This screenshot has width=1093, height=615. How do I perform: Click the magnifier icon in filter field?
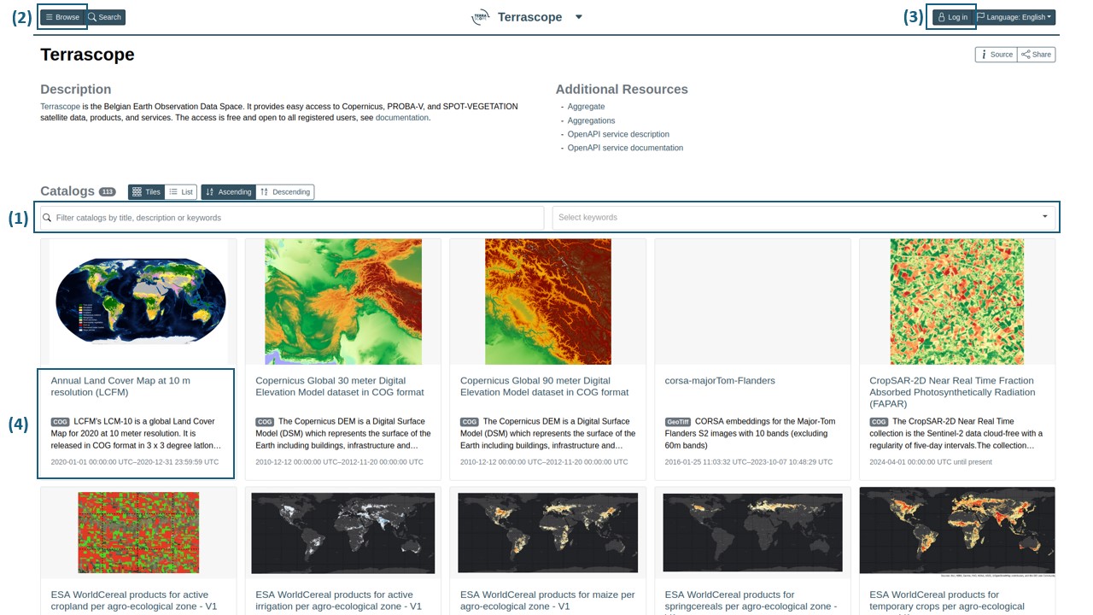pyautogui.click(x=48, y=218)
